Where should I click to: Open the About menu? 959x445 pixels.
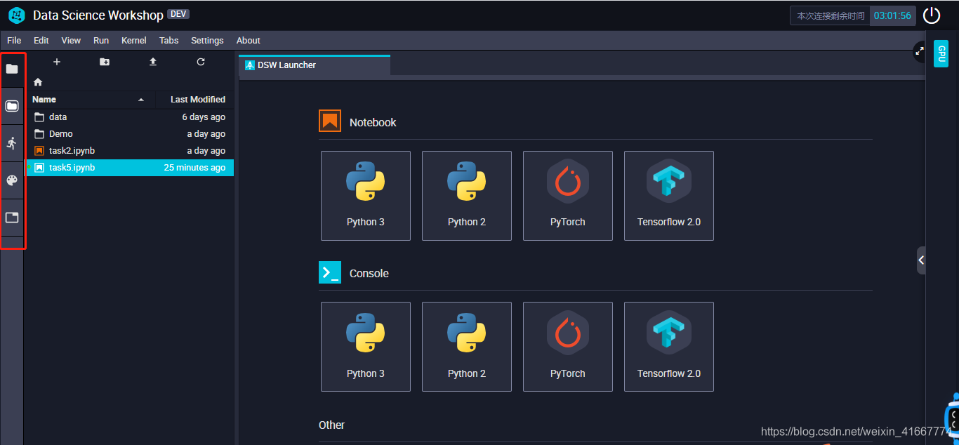(249, 41)
